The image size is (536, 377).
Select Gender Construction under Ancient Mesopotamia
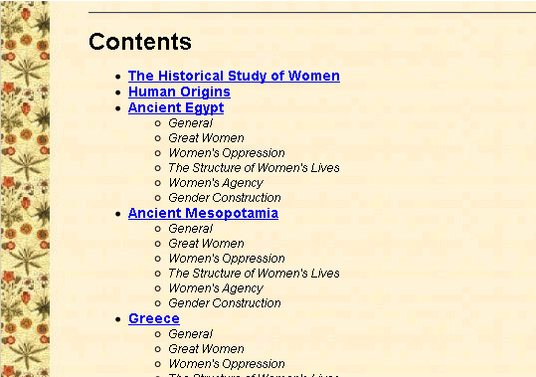click(x=225, y=303)
